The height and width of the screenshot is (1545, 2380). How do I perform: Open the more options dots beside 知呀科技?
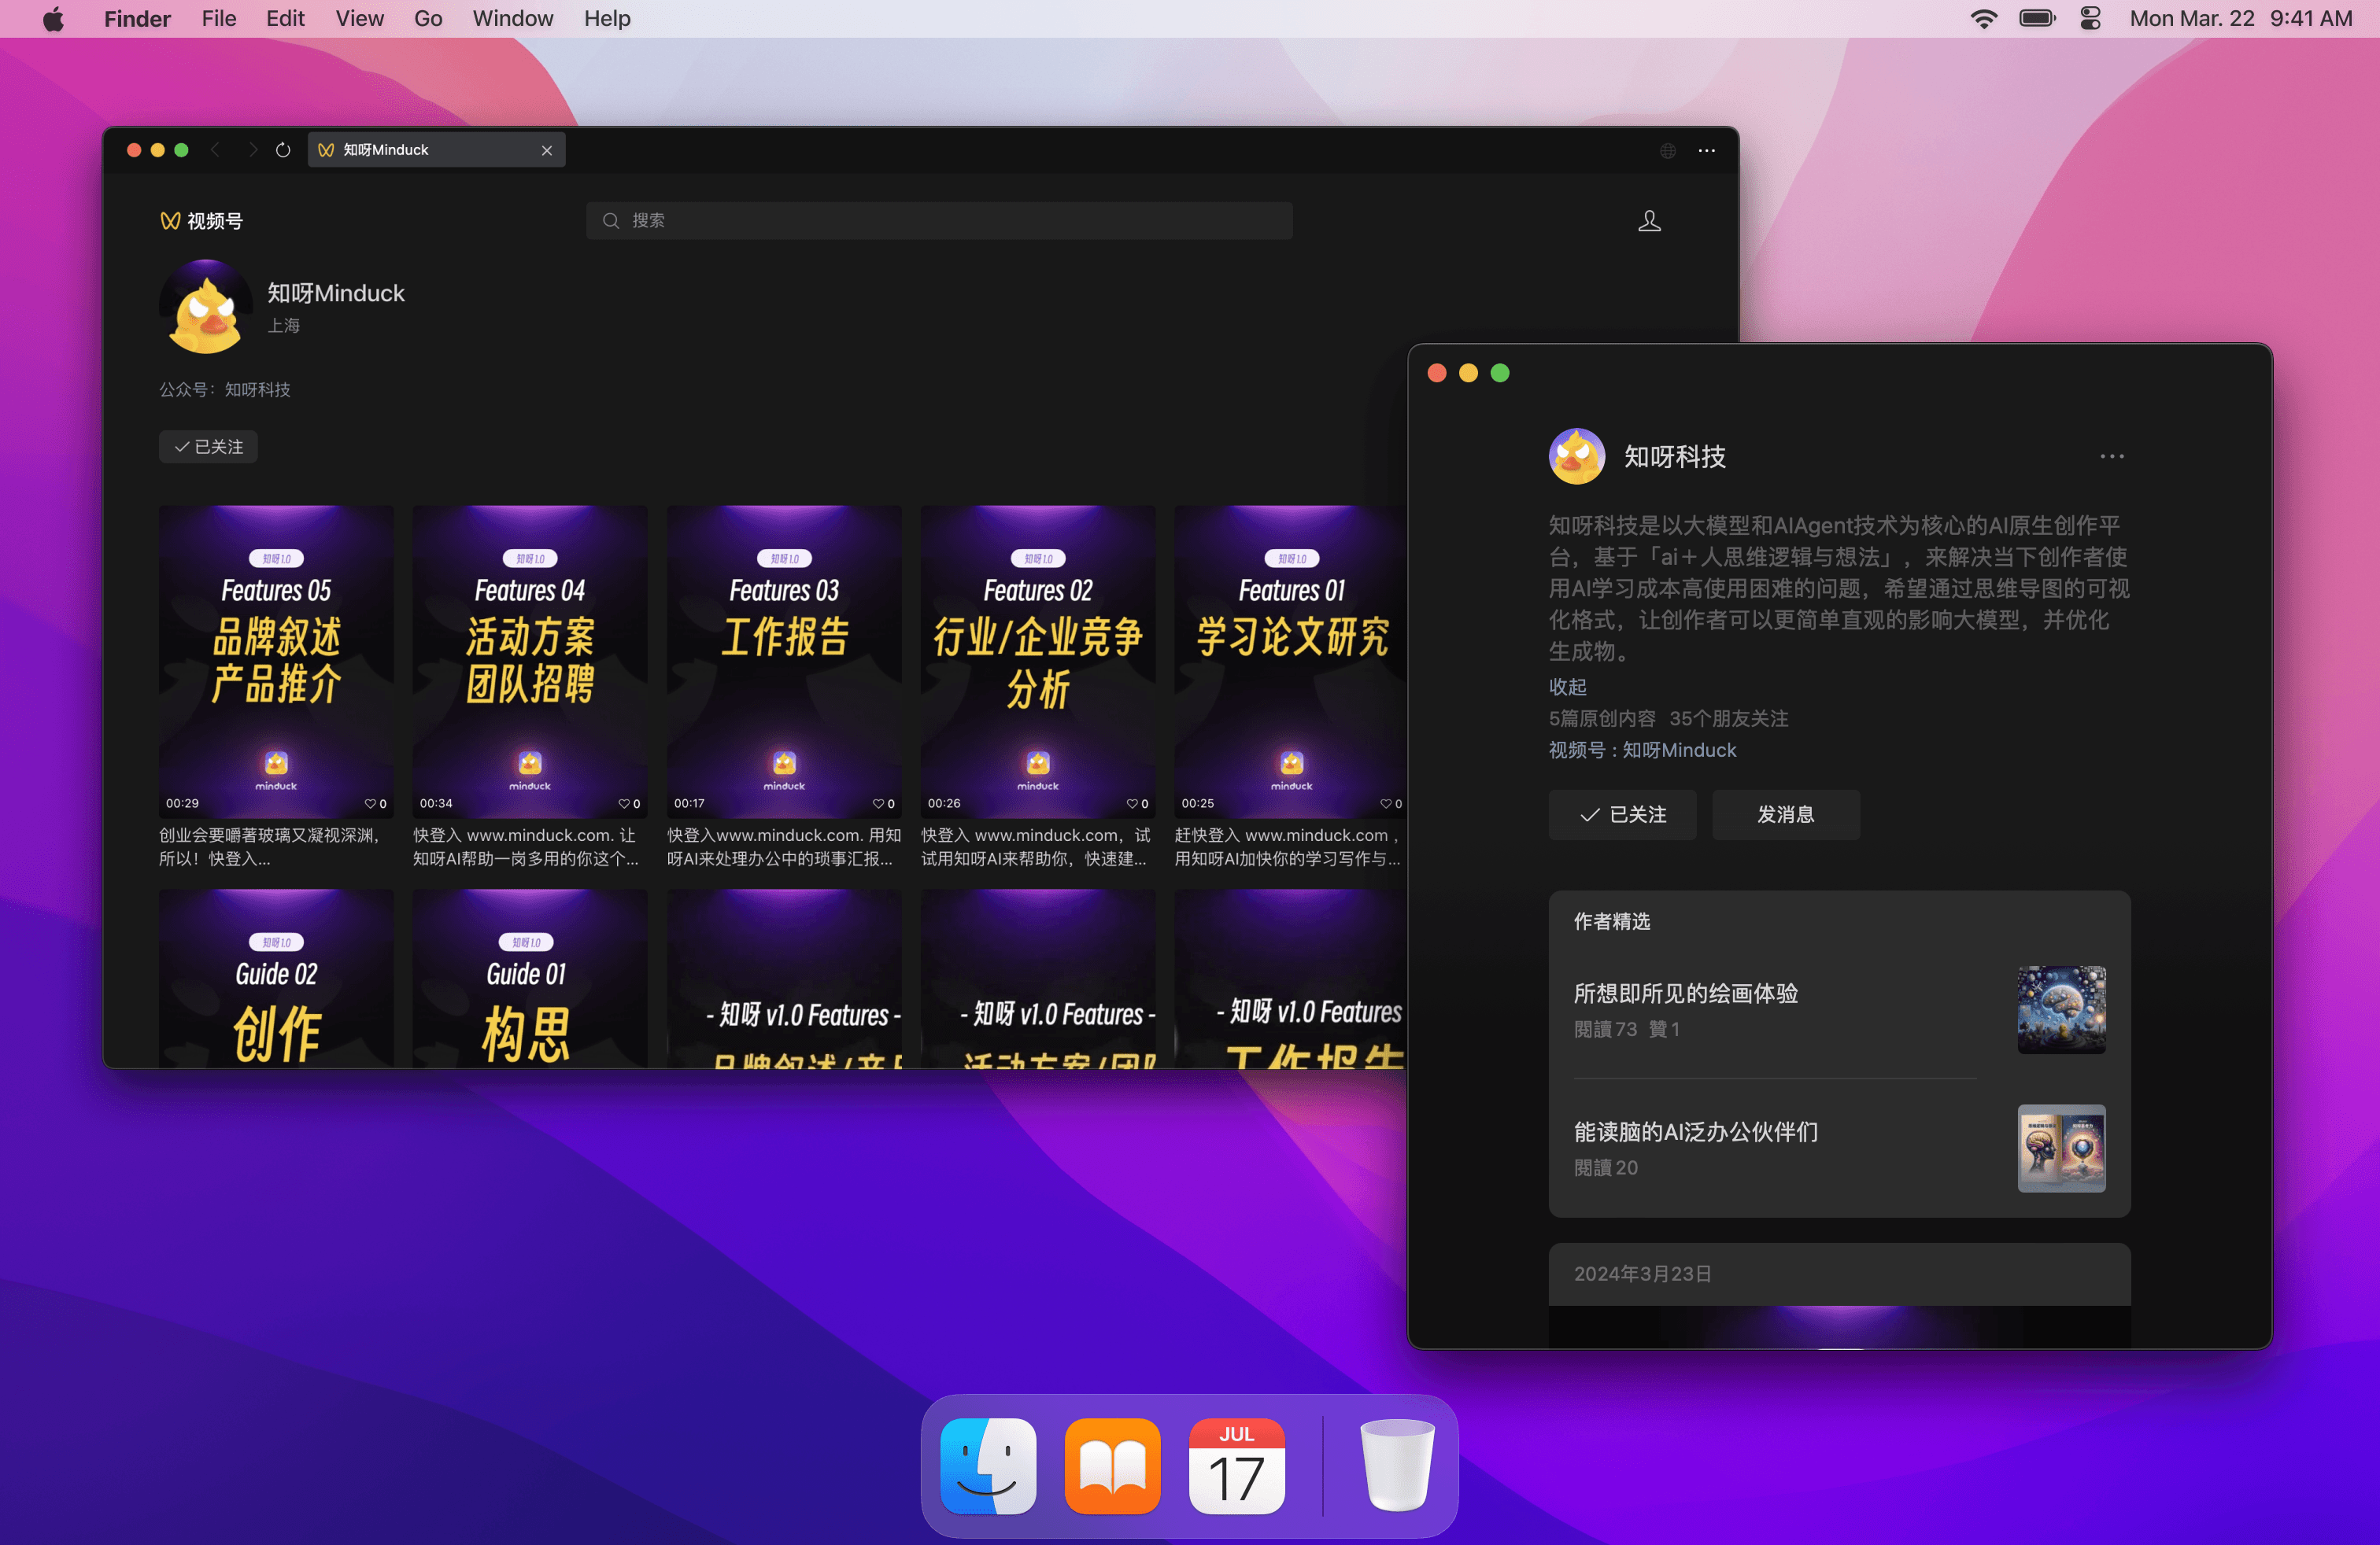click(2112, 457)
